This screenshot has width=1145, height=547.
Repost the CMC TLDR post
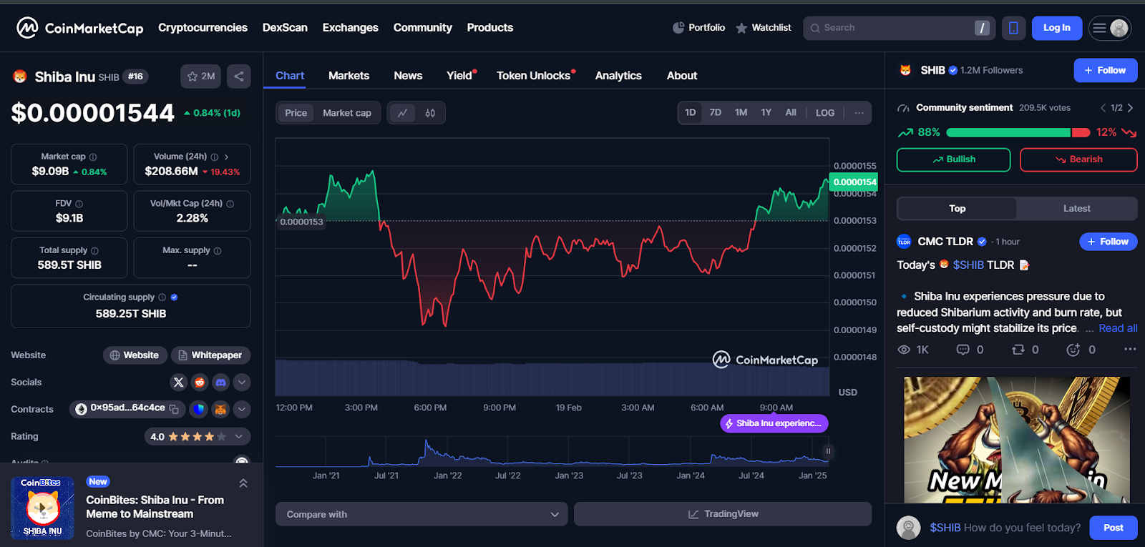click(1018, 350)
